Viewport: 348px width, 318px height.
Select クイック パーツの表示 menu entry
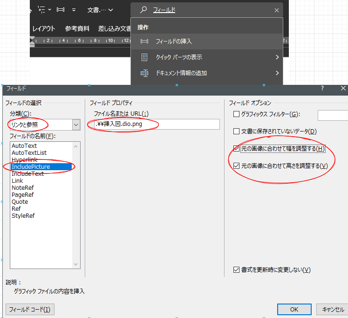207,57
